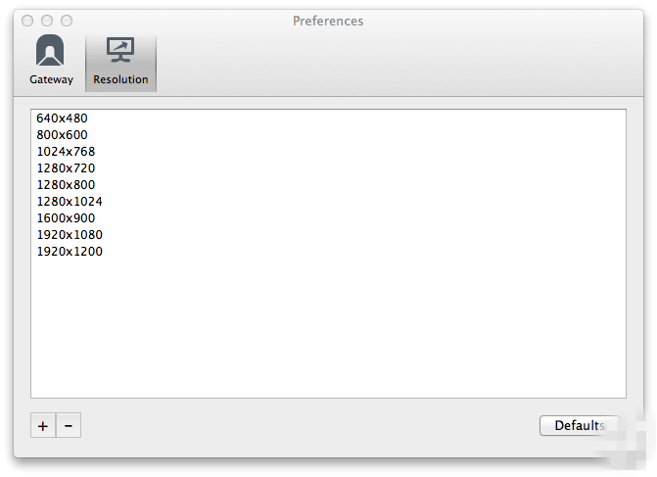
Task: Click the Preferences window title
Action: tap(328, 21)
